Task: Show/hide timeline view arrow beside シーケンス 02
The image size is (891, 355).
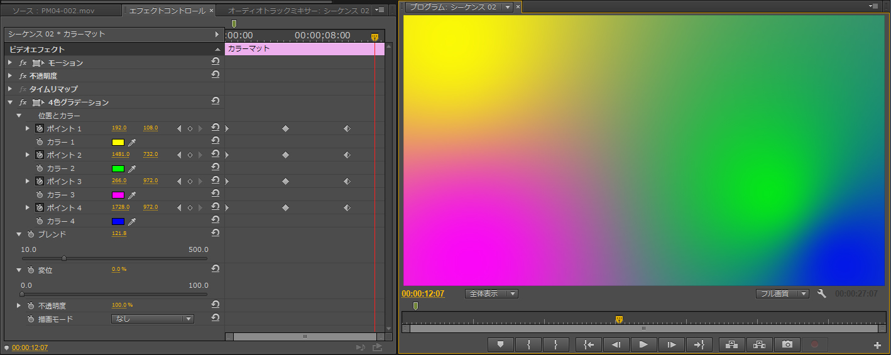Action: (x=217, y=34)
